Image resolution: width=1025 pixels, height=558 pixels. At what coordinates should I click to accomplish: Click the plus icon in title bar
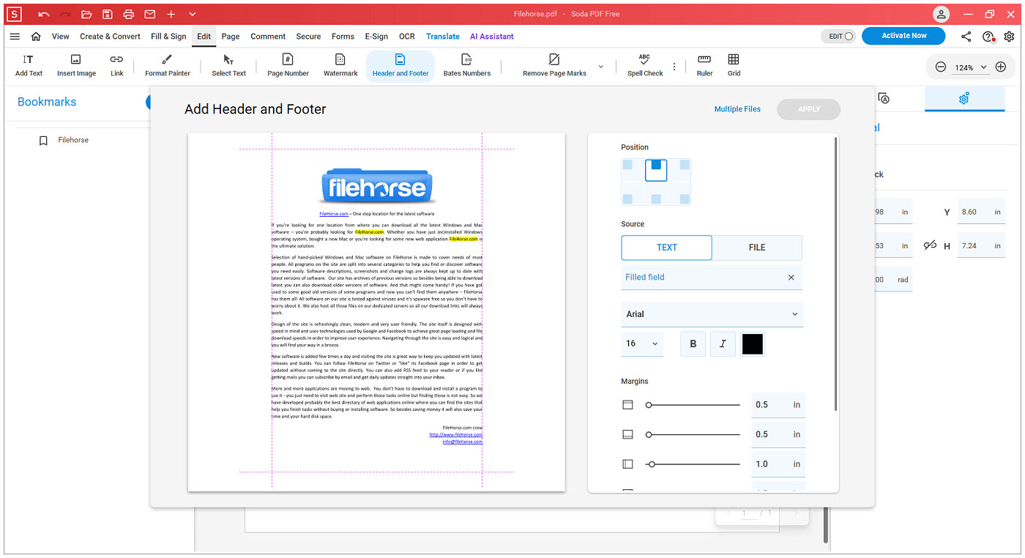pyautogui.click(x=171, y=14)
